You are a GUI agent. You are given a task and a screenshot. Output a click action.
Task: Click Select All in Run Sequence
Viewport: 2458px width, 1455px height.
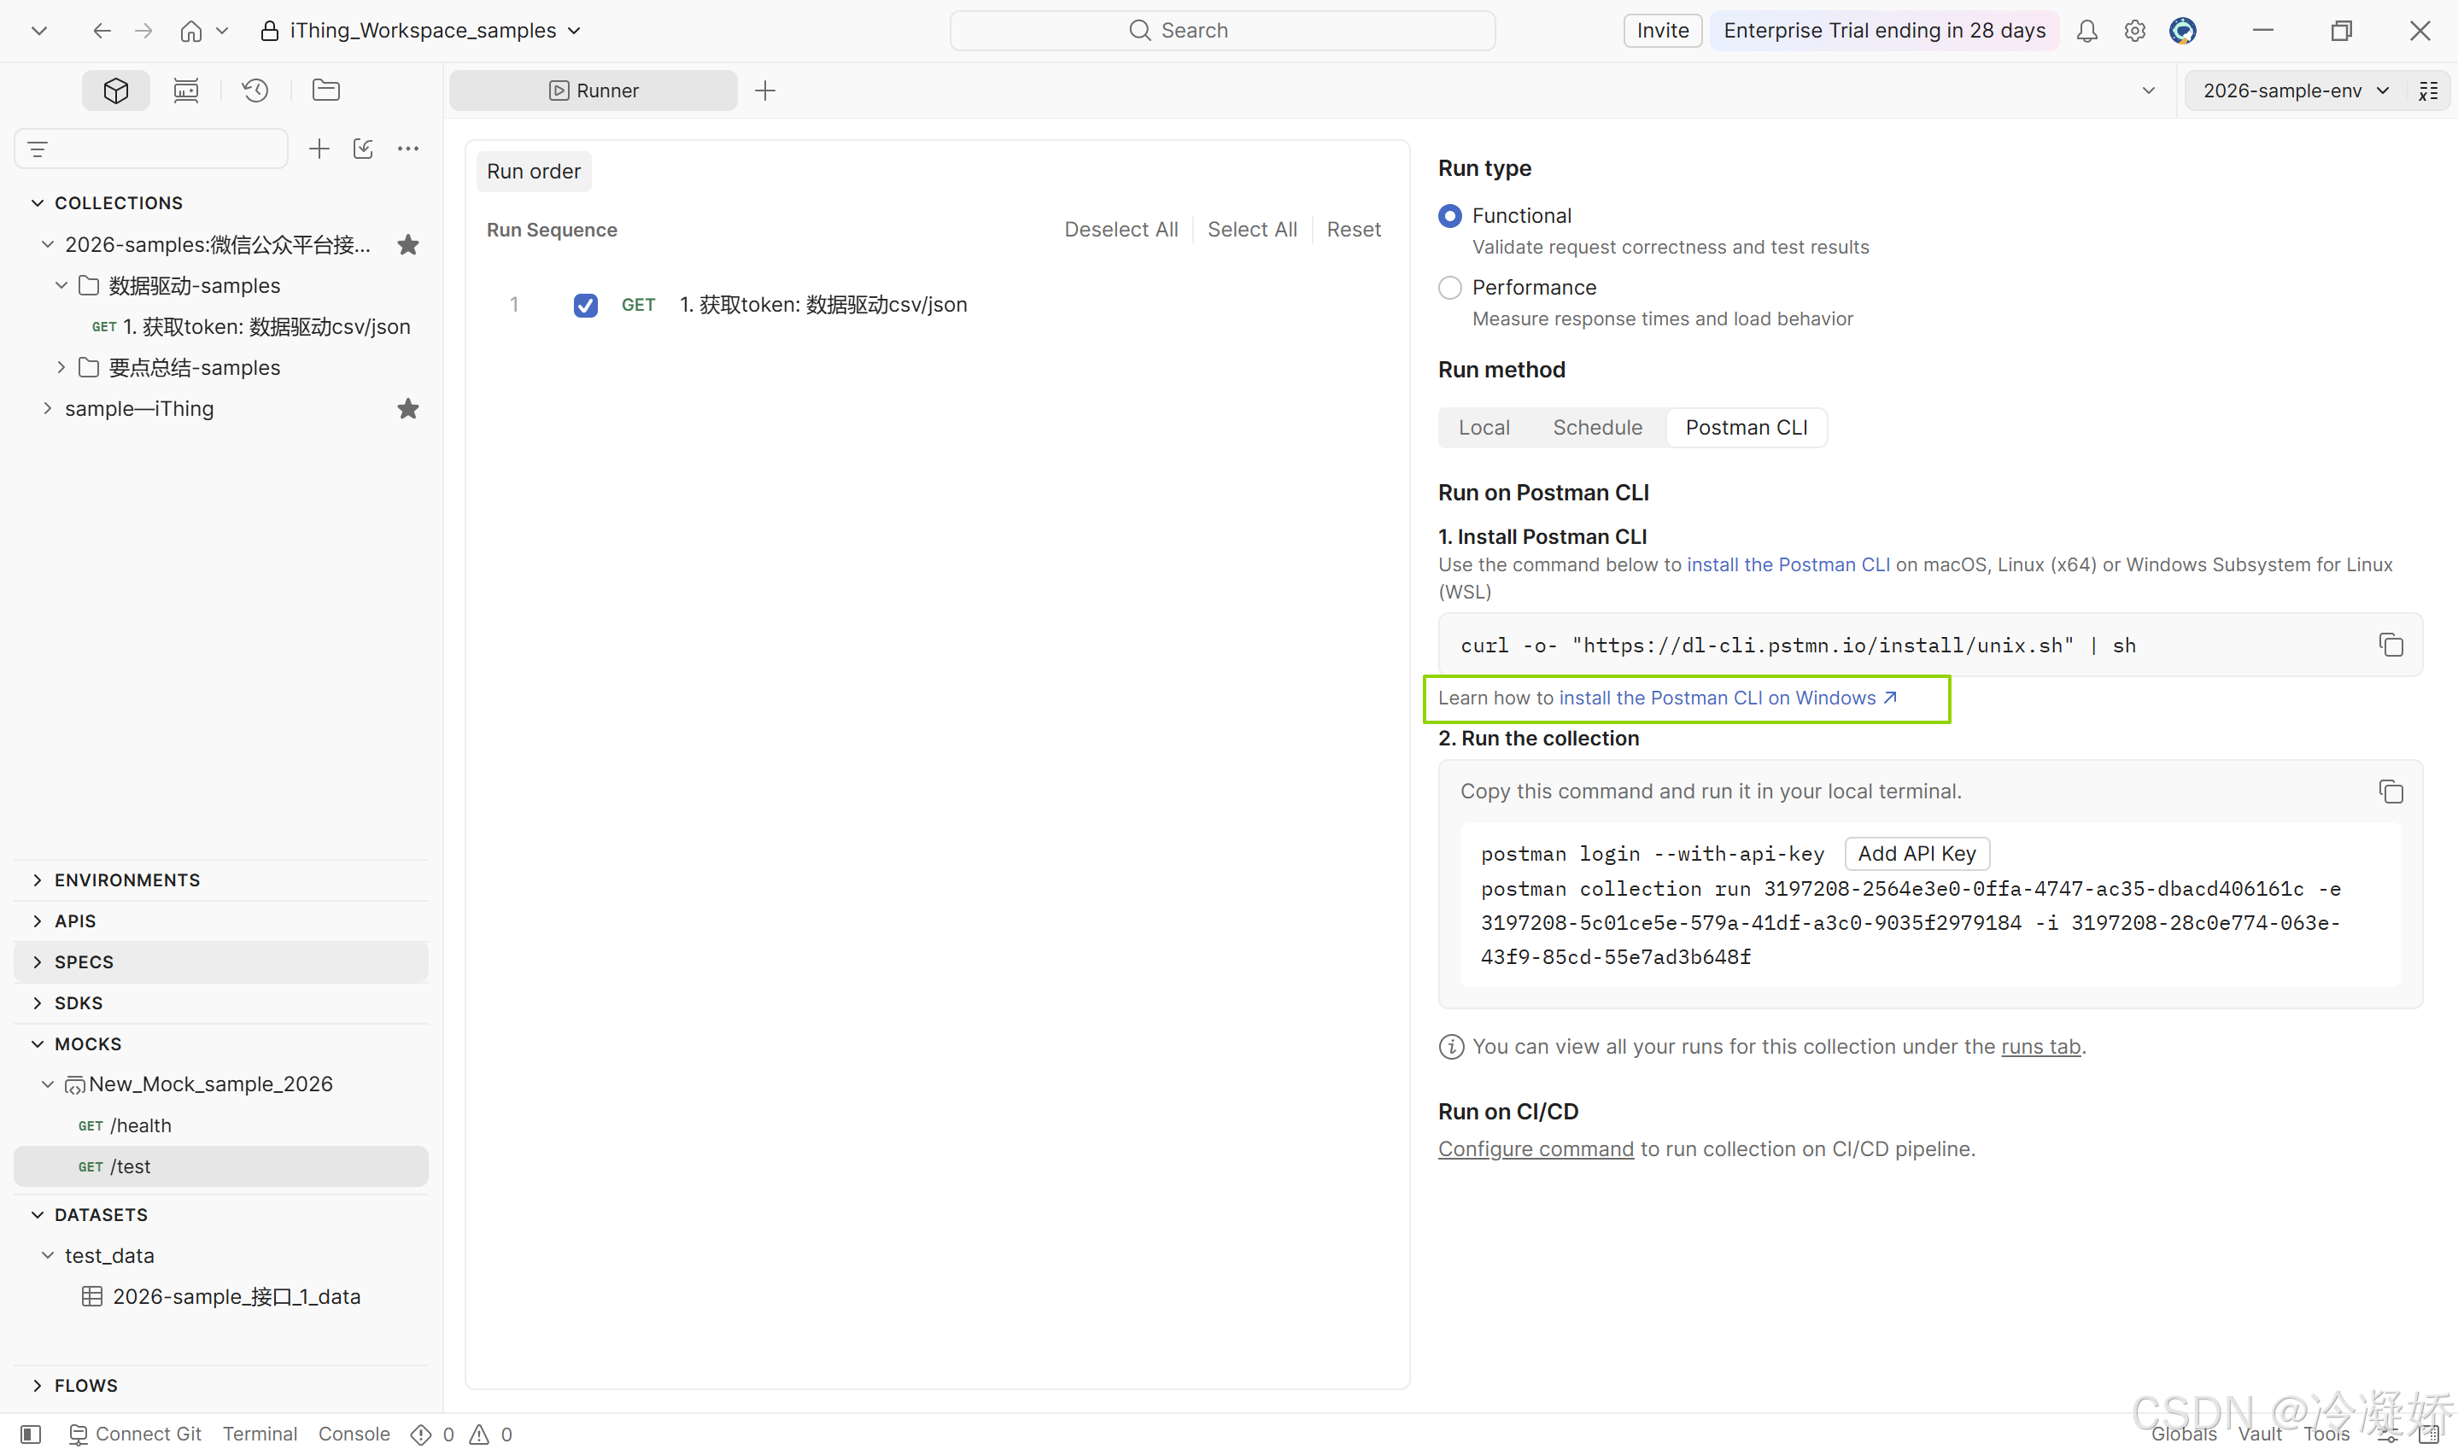[x=1252, y=230]
